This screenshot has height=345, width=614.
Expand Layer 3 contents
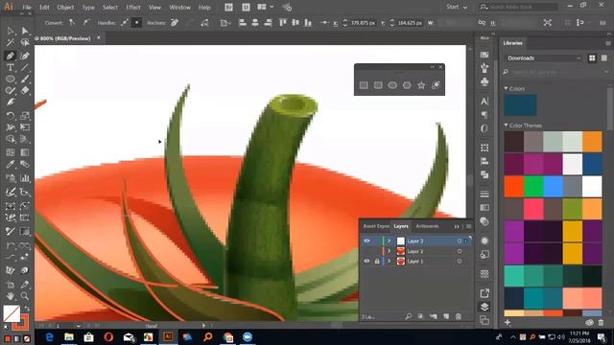389,241
